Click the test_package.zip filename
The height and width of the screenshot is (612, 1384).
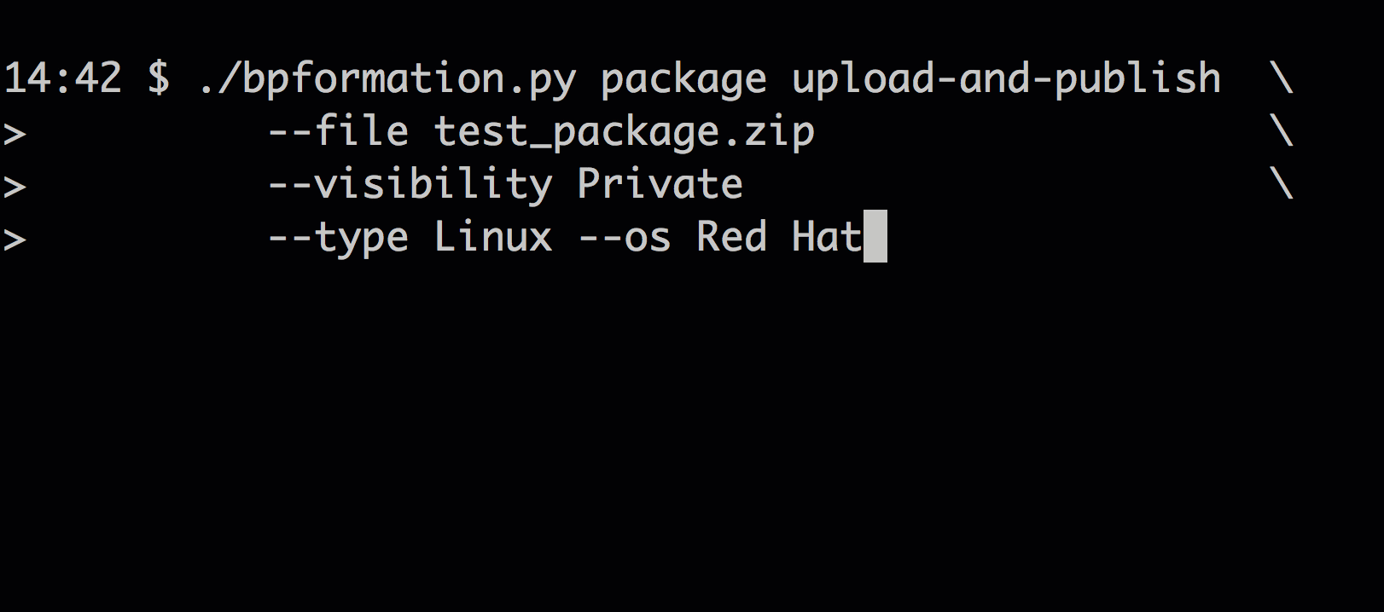point(625,133)
